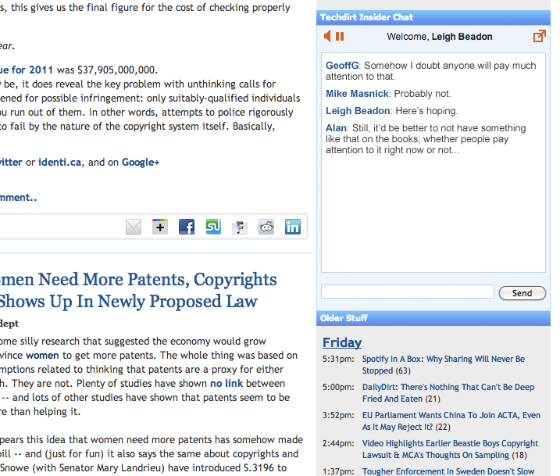Click Leigh Beadon's name in chat messages
Screen dimensions: 560x476
pyautogui.click(x=358, y=111)
